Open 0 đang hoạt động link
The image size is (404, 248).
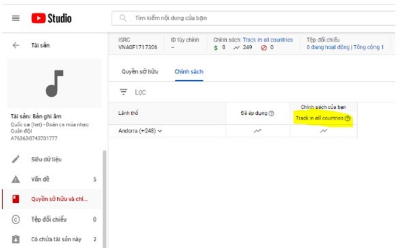pyautogui.click(x=328, y=47)
